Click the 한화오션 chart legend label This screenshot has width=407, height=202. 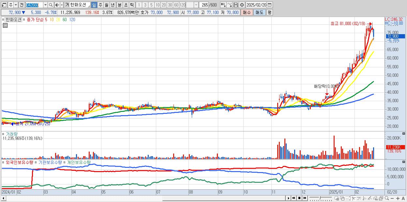click(x=13, y=20)
